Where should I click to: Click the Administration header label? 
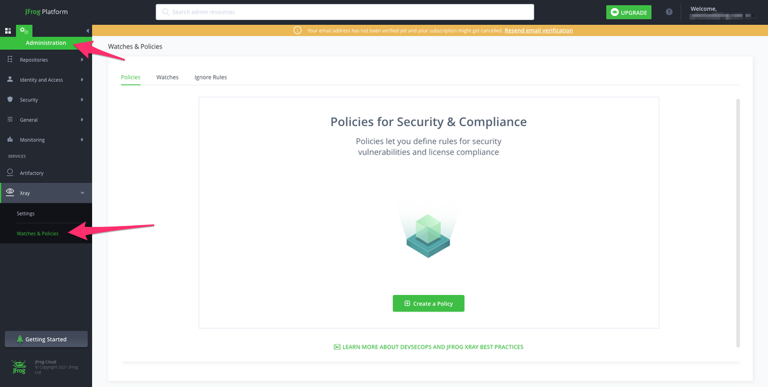click(x=46, y=43)
